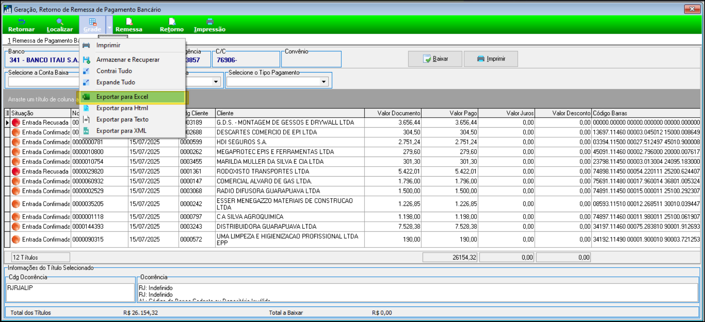This screenshot has height=322, width=705.
Task: Select Exportar para Excel
Action: (x=132, y=97)
